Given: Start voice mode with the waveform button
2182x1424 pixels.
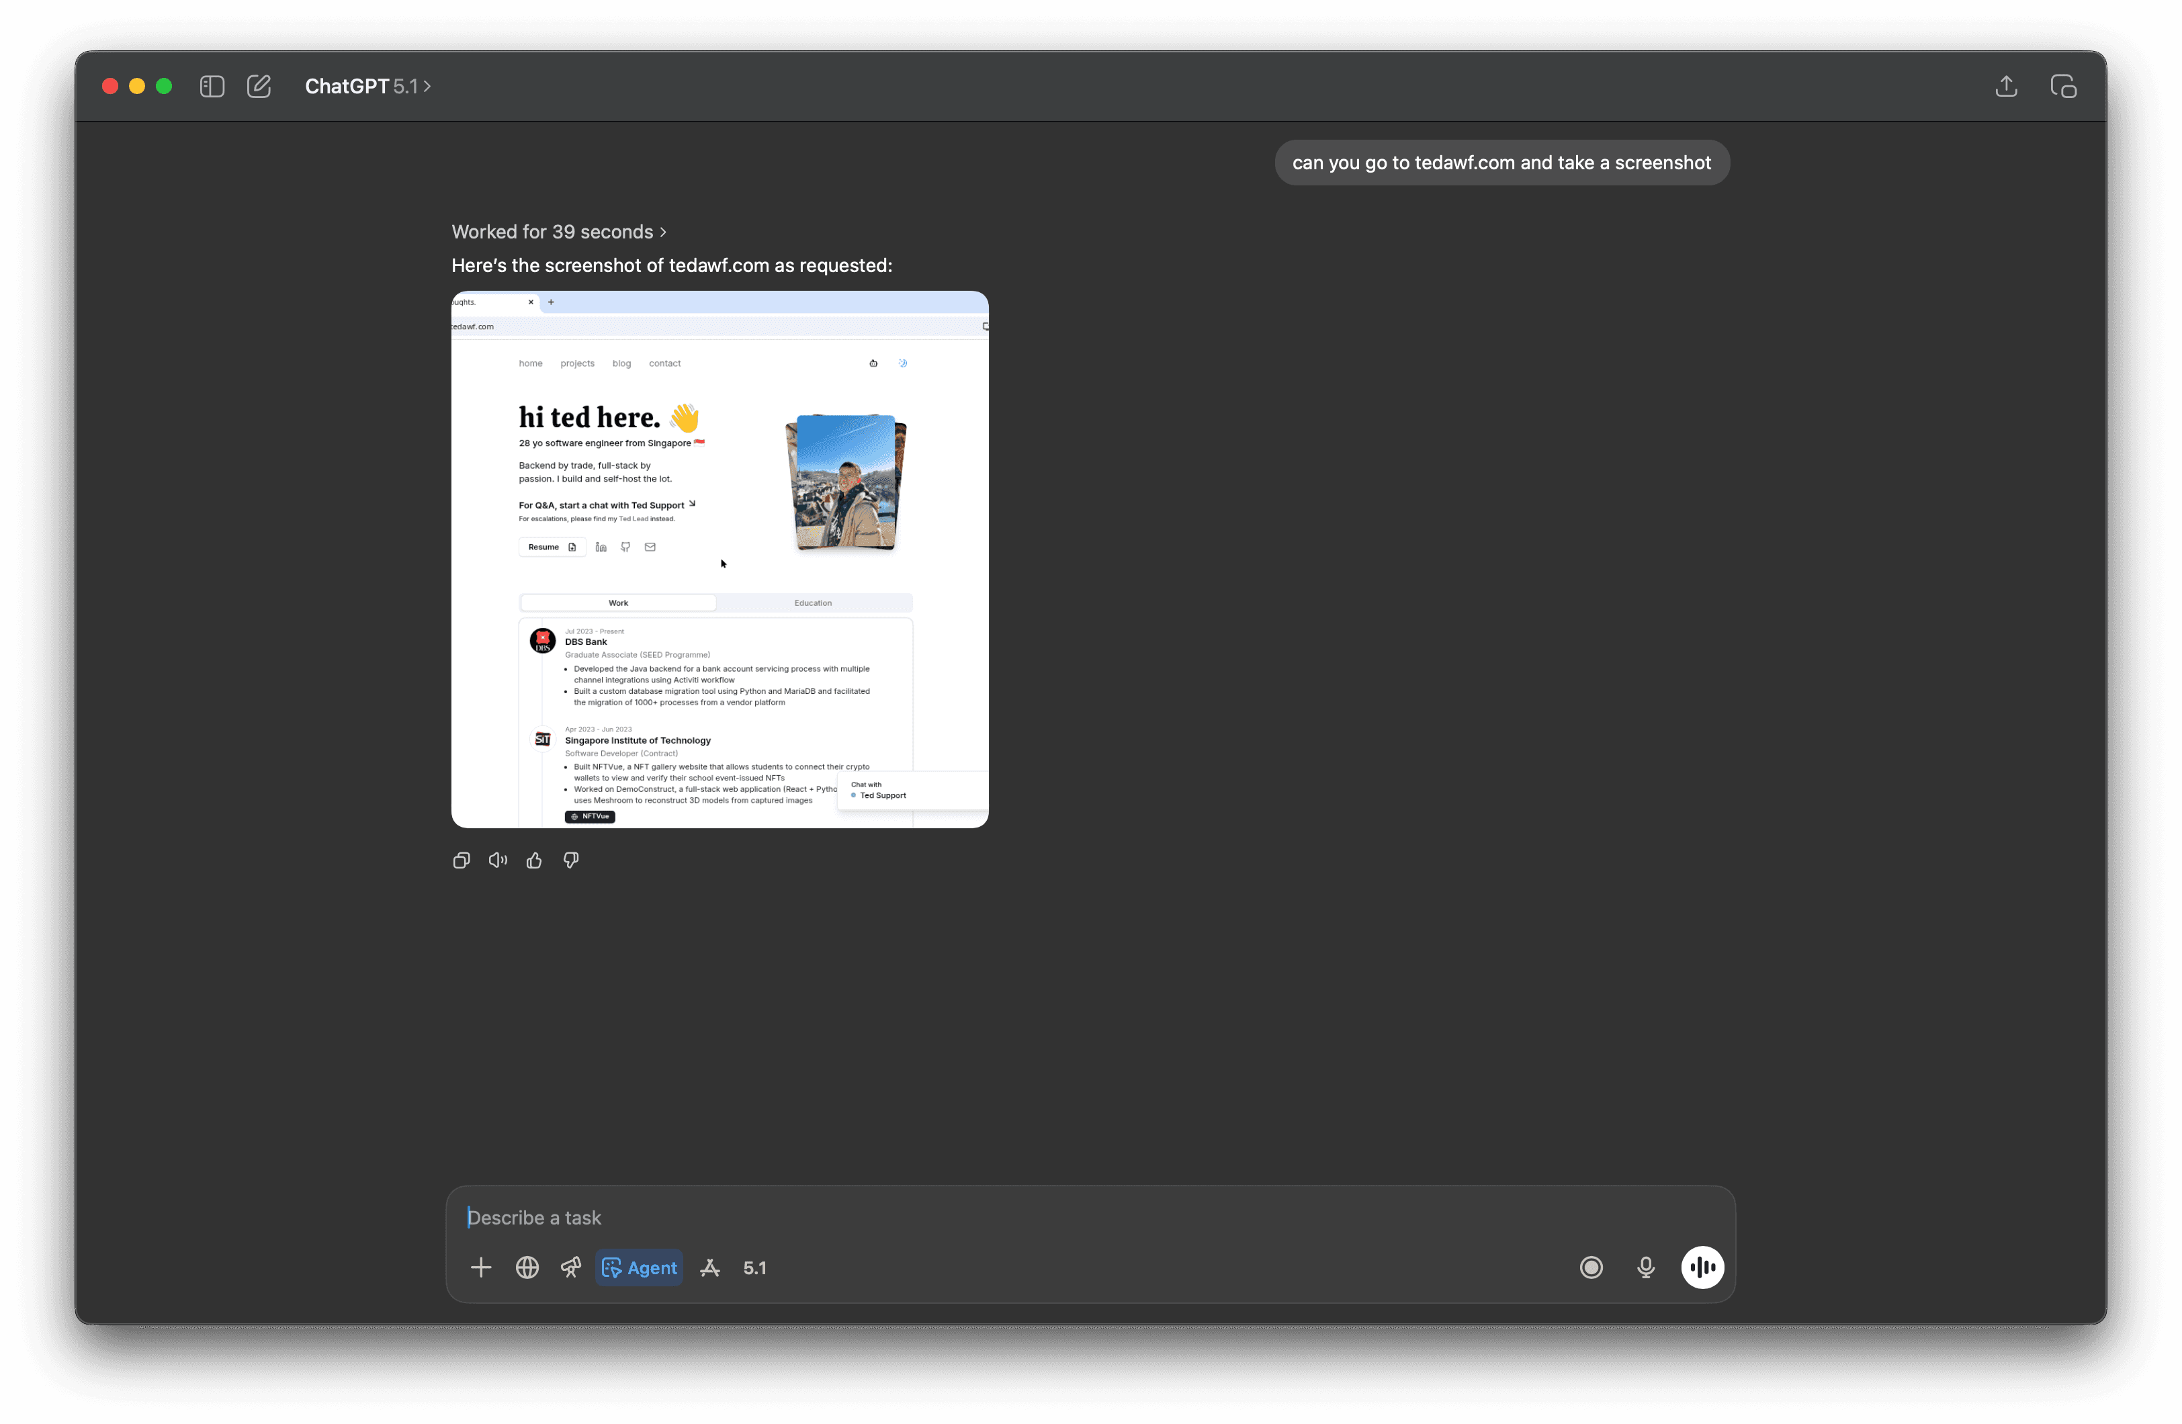Looking at the screenshot, I should [1702, 1267].
